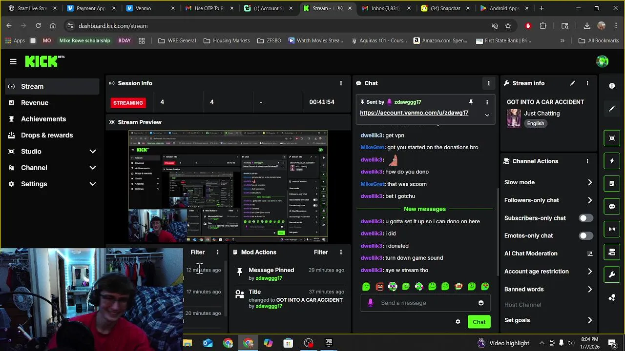Open the pinned Venmo account link
Viewport: 625px width, 351px height.
[x=414, y=113]
